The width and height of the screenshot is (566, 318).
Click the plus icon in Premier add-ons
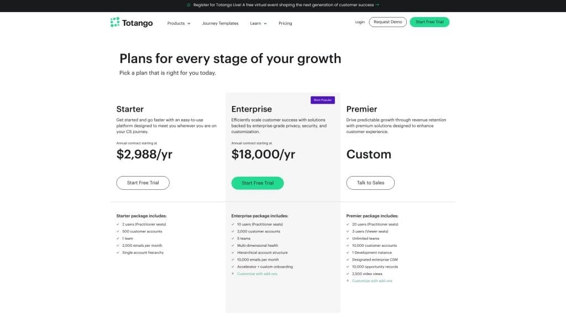tap(348, 281)
